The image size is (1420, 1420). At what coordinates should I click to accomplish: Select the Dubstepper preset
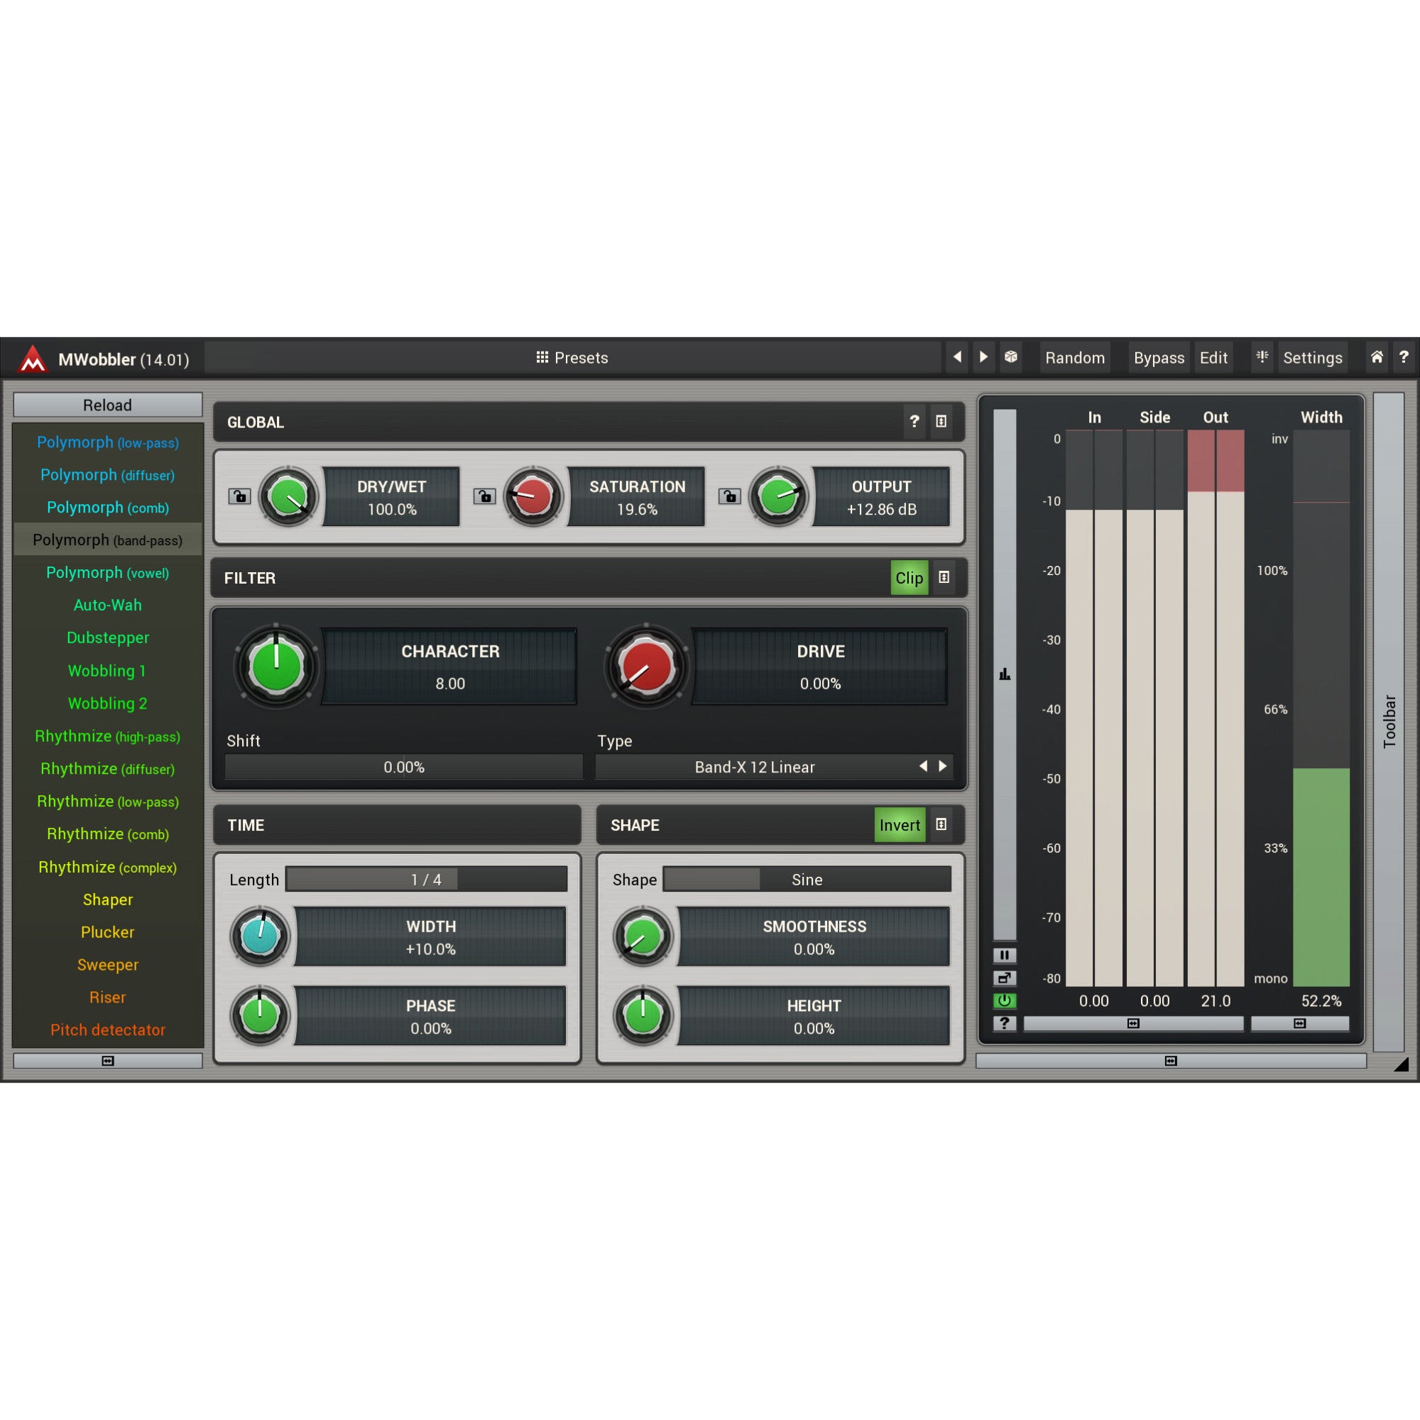pos(108,638)
